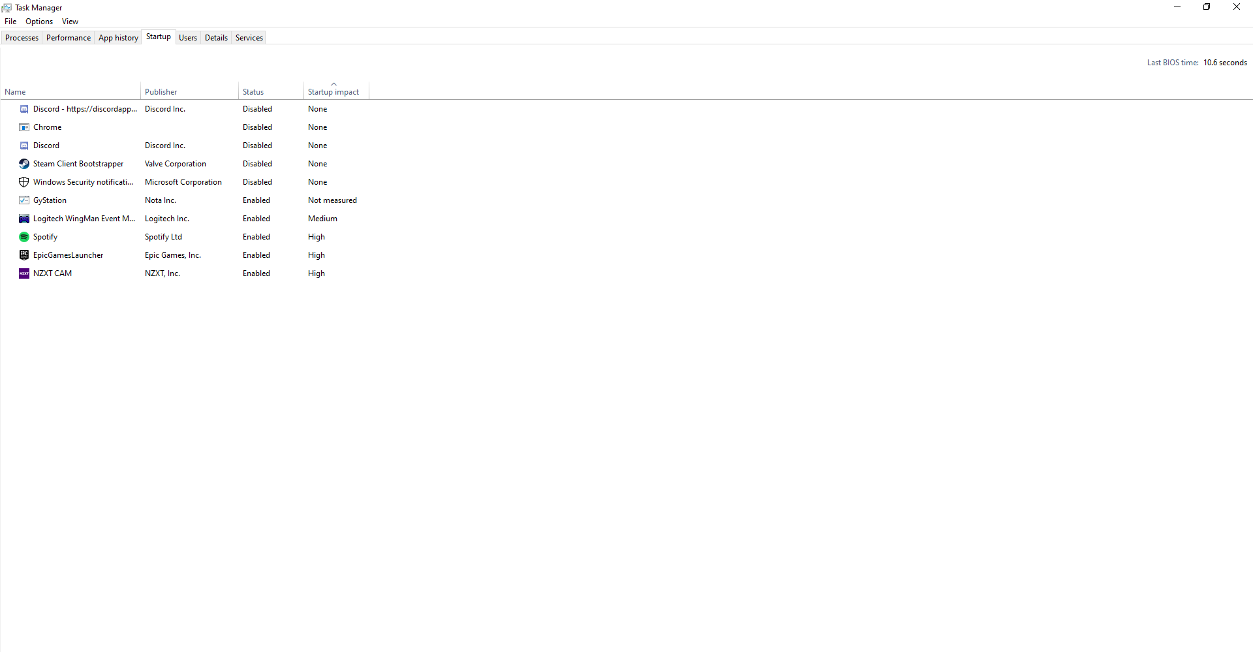The image size is (1253, 652).
Task: Click the GyStation entry icon
Action: point(24,200)
